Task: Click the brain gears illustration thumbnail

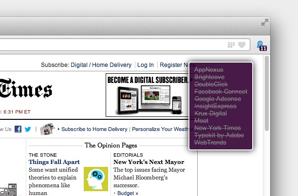Action: [96, 179]
